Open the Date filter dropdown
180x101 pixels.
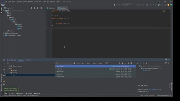pos(95,63)
